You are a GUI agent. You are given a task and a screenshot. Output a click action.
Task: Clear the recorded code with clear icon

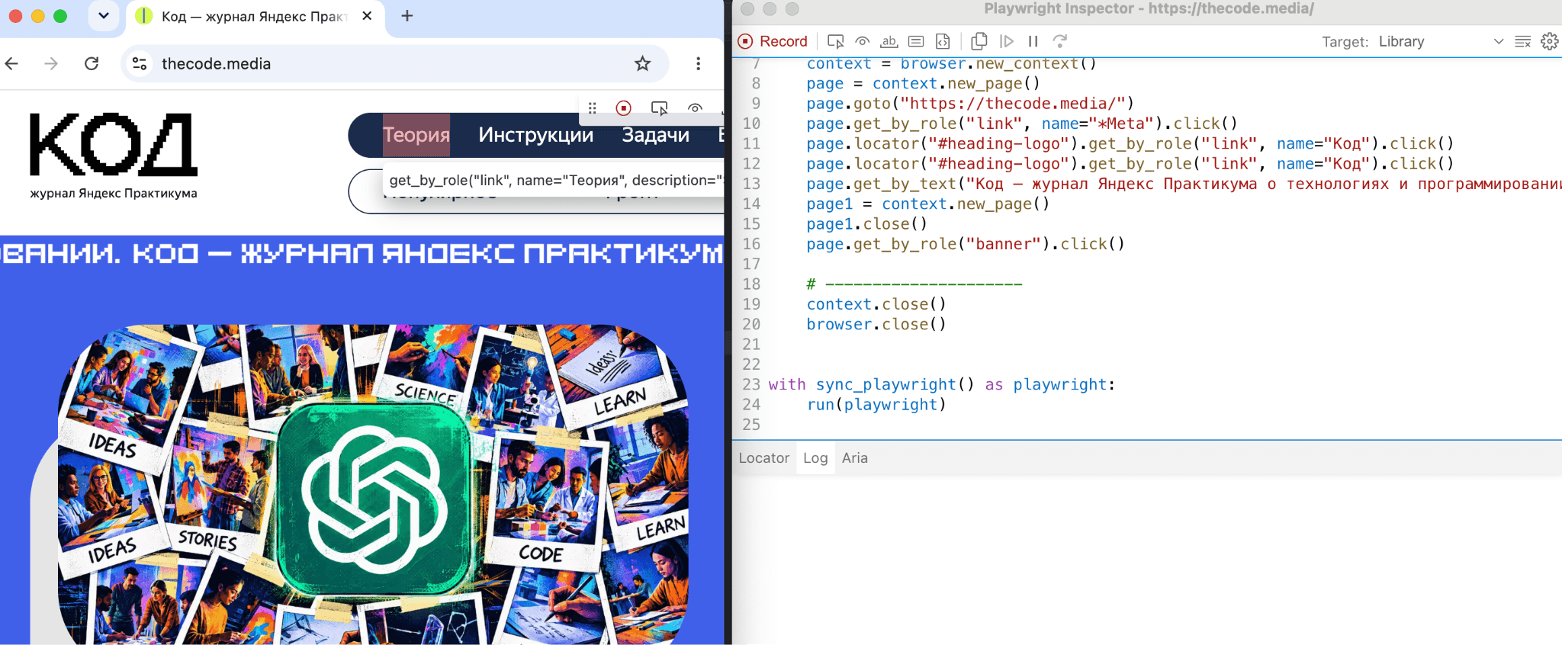click(x=1523, y=41)
